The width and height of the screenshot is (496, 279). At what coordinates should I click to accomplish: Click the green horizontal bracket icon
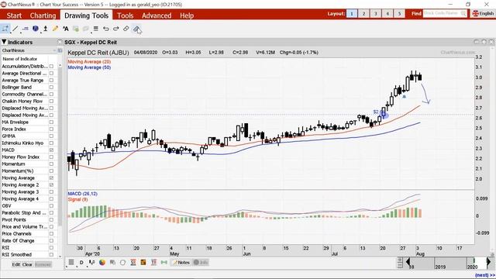click(x=164, y=262)
